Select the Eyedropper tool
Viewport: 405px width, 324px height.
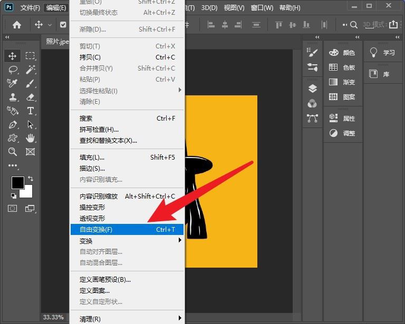click(12, 83)
